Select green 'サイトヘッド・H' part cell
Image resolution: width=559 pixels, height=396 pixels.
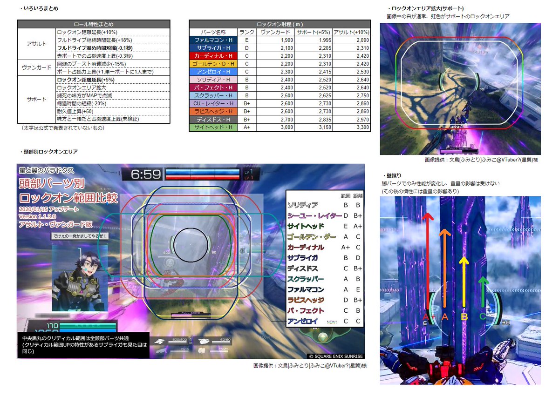[x=213, y=127]
